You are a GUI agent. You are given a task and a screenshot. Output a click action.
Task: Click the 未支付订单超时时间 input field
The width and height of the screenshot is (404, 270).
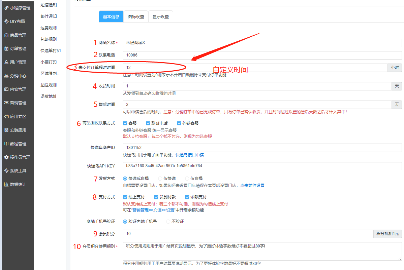255,68
